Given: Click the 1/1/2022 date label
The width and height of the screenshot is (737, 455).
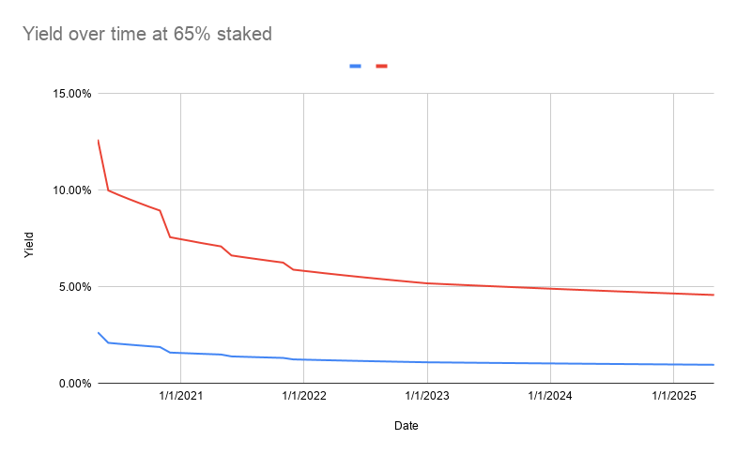Looking at the screenshot, I should (304, 396).
